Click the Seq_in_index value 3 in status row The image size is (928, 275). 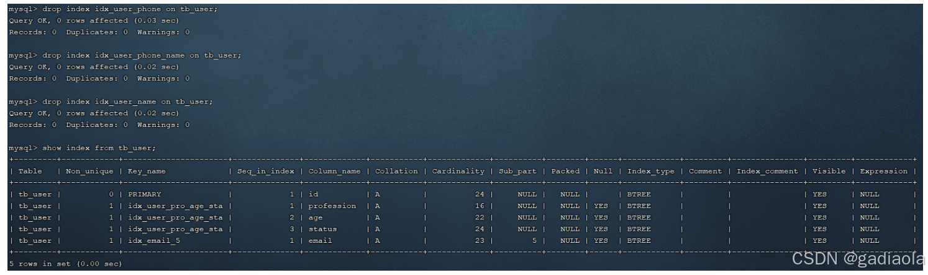click(291, 229)
